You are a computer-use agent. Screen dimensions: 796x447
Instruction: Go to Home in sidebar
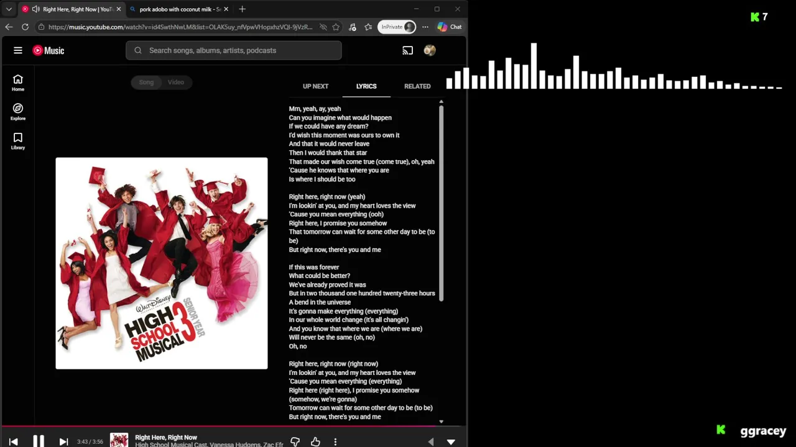point(18,83)
